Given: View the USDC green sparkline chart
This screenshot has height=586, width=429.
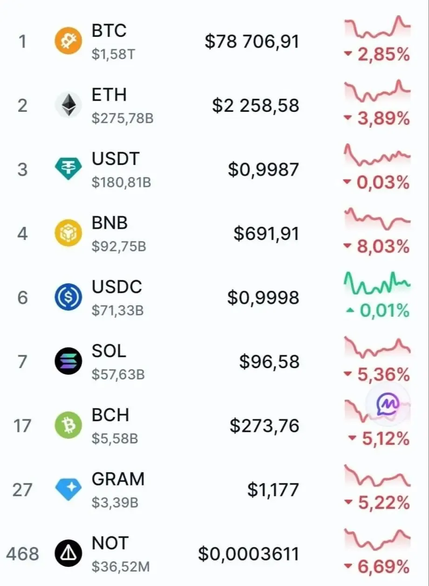Looking at the screenshot, I should [x=377, y=282].
